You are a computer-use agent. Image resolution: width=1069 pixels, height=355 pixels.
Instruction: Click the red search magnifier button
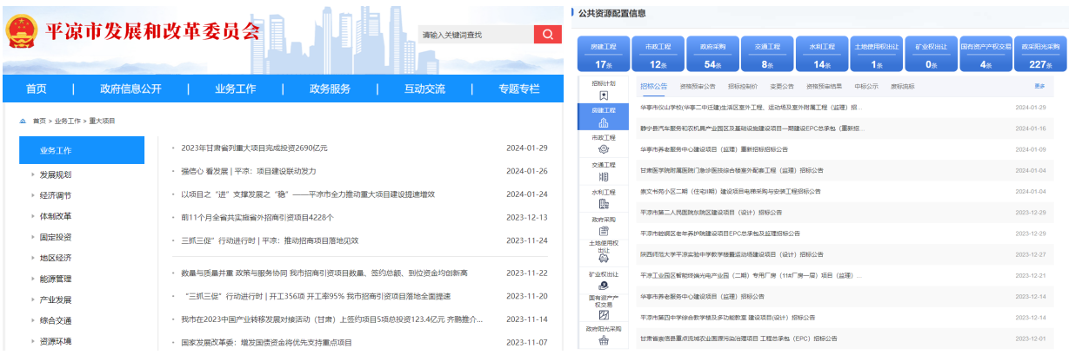pos(547,35)
